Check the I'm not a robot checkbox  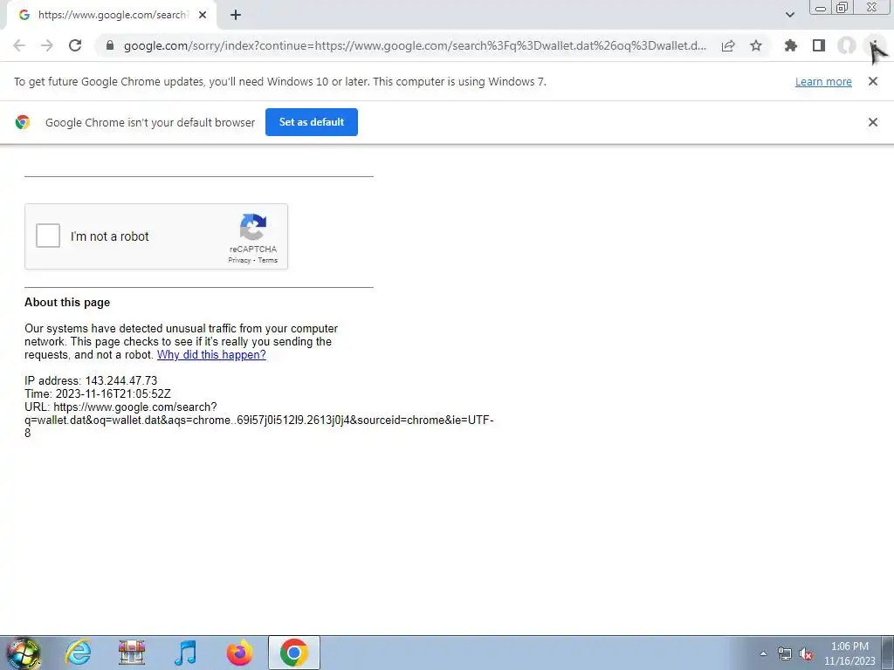pos(48,236)
